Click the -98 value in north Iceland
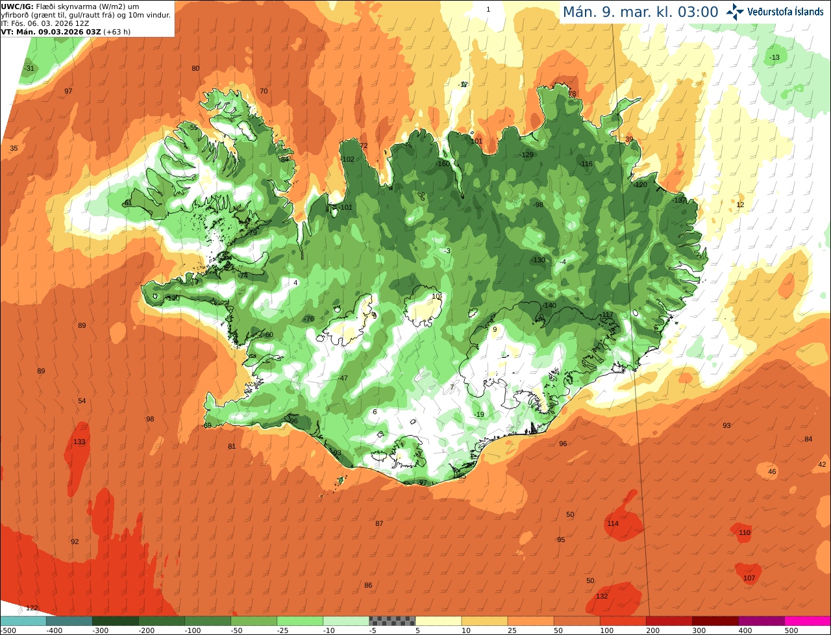This screenshot has height=635, width=831. (538, 205)
